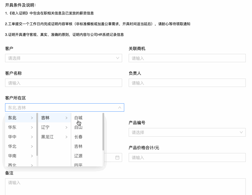Viewport: 252px width, 195px height.
Task: Click the 关联商机 input field
Action: coord(187,58)
